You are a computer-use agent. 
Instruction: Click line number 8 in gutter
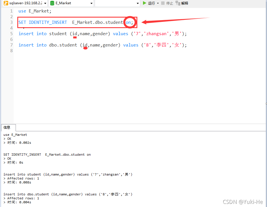click(x=11, y=51)
